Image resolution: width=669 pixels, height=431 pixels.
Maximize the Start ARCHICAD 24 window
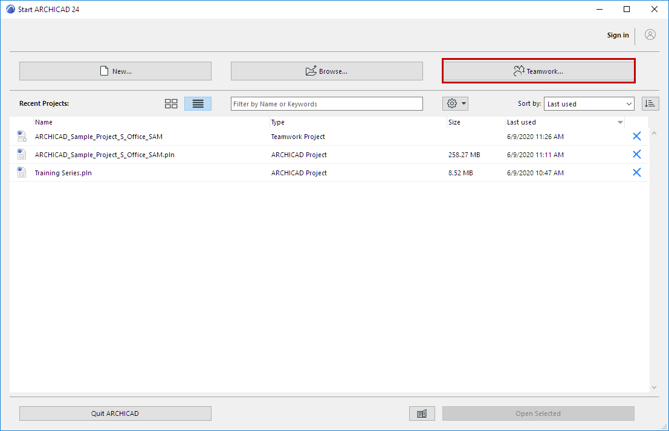[x=626, y=9]
